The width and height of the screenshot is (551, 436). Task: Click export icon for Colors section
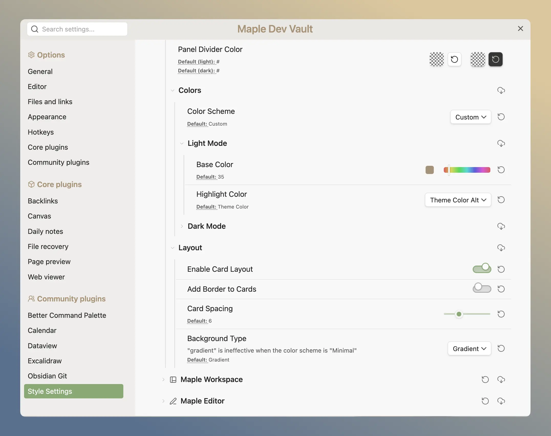tap(501, 90)
